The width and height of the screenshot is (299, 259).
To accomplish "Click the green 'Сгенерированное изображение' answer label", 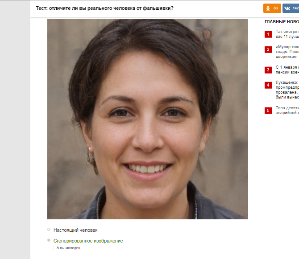I will point(88,241).
